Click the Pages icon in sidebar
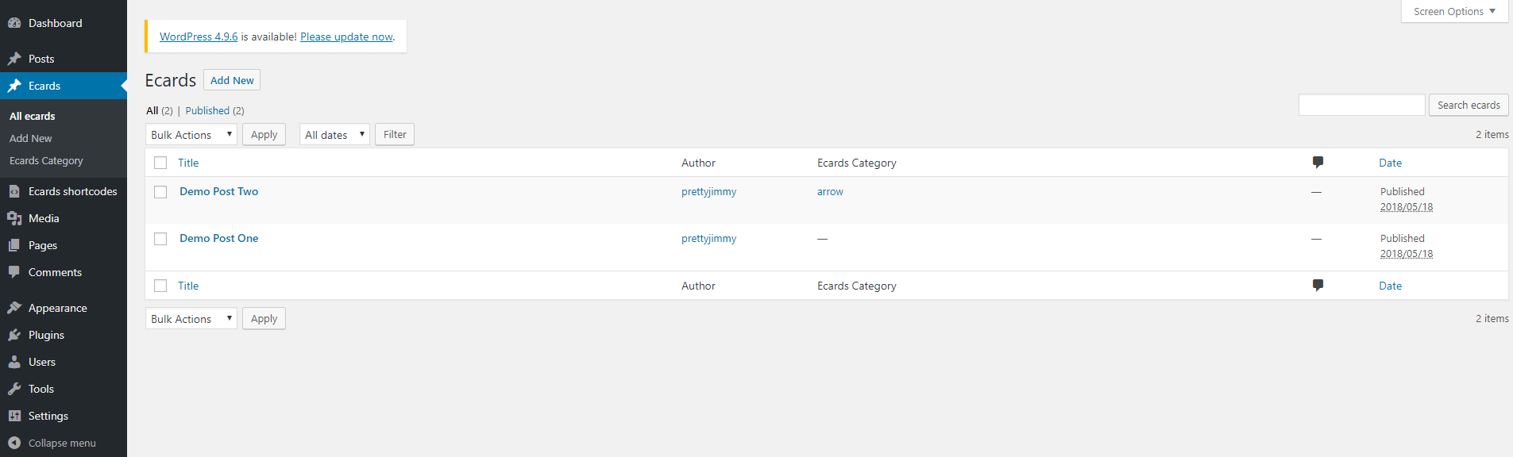Image resolution: width=1513 pixels, height=457 pixels. (x=14, y=245)
